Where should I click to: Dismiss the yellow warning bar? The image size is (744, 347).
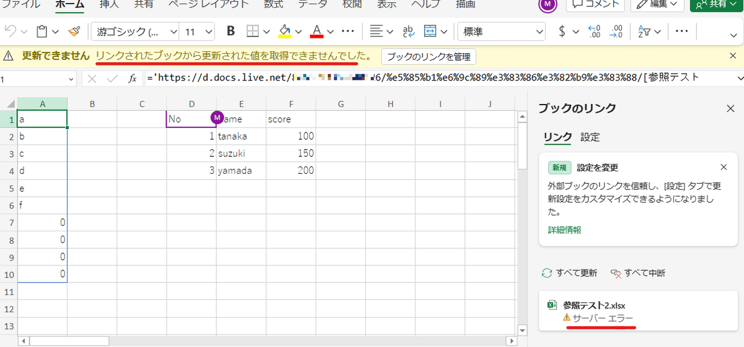(733, 56)
